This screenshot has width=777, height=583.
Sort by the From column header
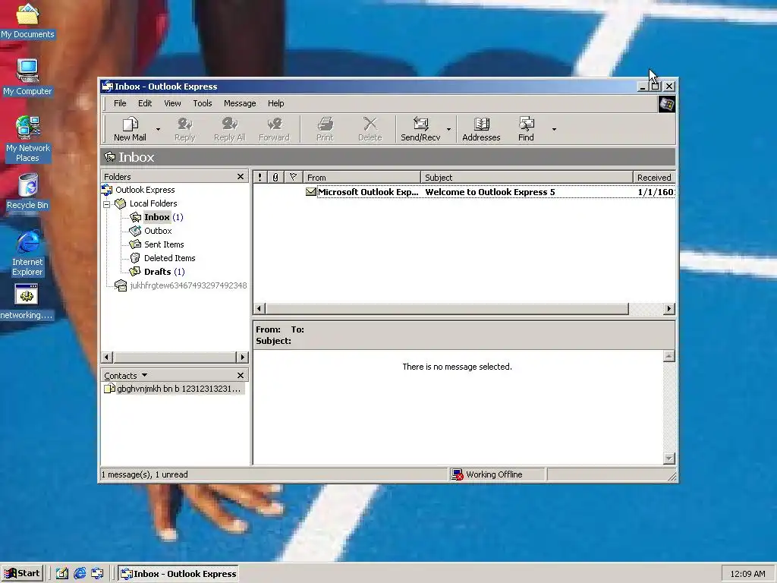[x=362, y=177]
